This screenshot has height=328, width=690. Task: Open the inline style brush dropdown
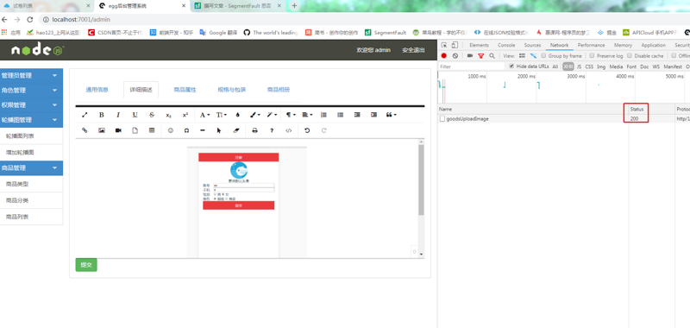(254, 115)
